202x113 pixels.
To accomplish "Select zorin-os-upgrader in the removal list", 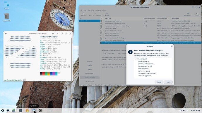I will pos(144,76).
